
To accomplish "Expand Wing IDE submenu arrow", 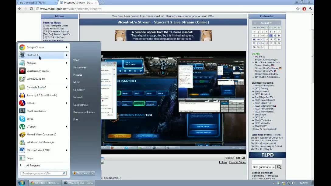I will [67, 79].
